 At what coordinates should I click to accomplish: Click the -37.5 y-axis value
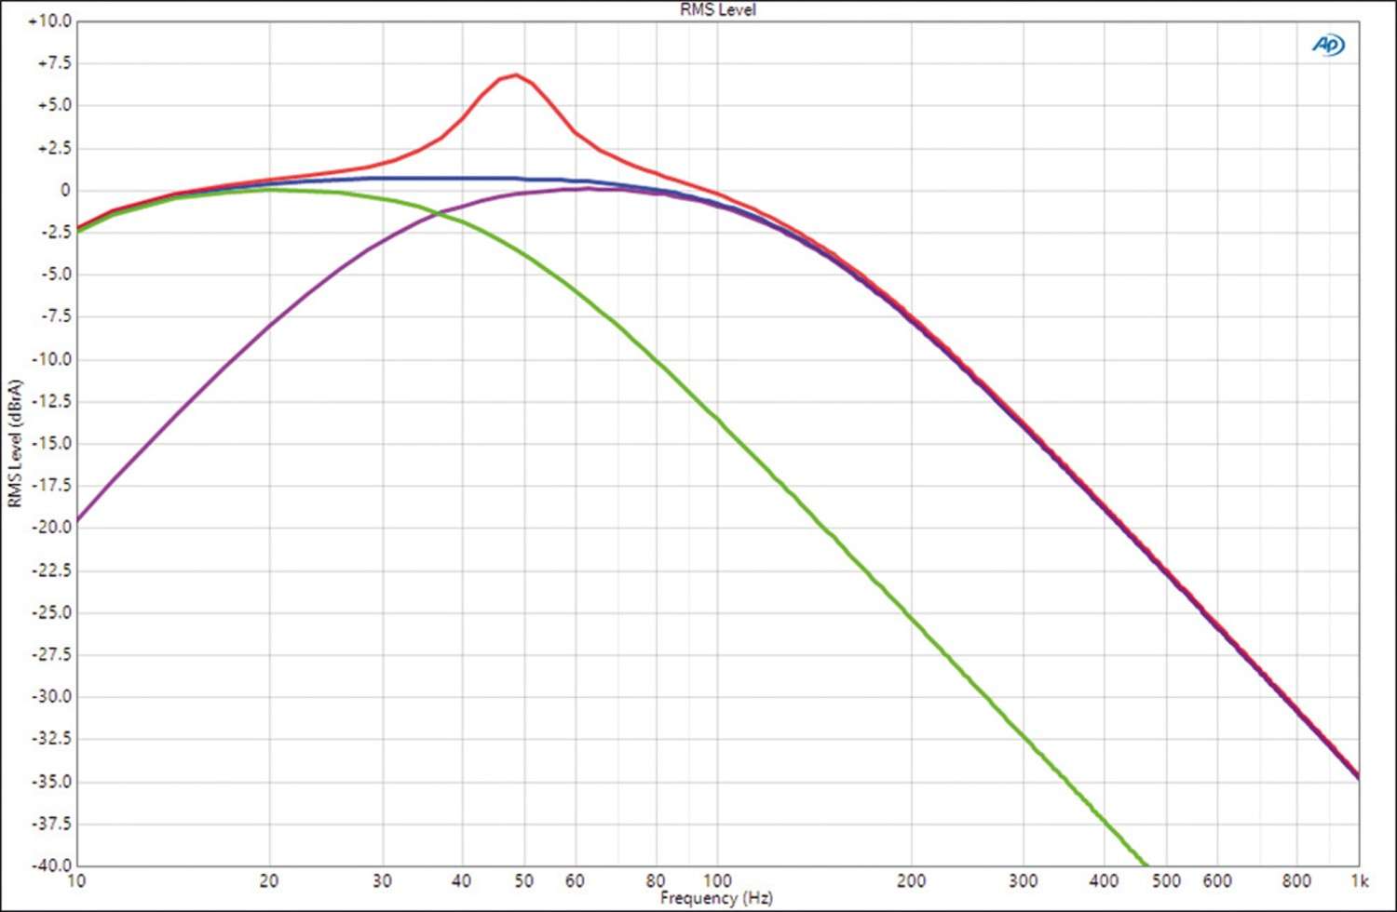[x=50, y=824]
